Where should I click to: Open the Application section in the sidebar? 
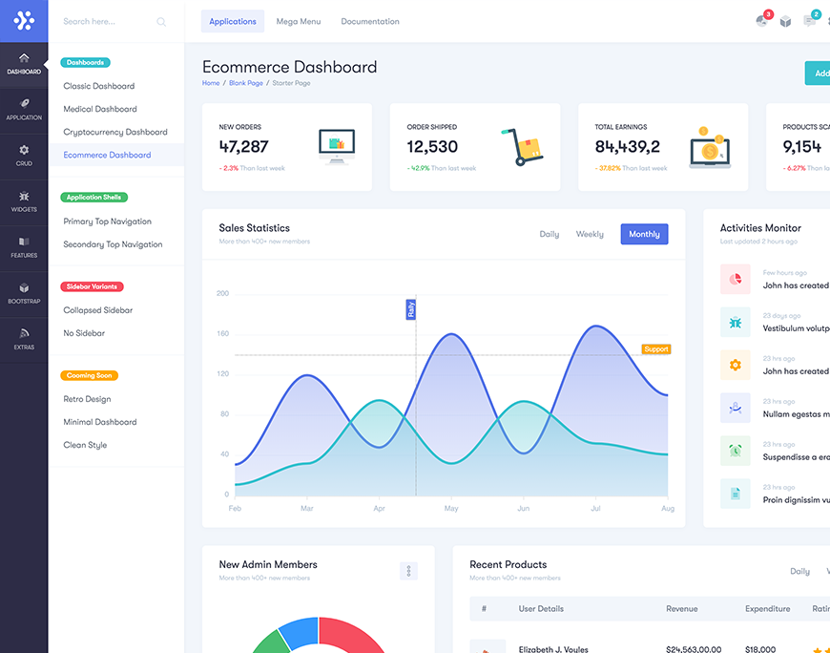[24, 105]
